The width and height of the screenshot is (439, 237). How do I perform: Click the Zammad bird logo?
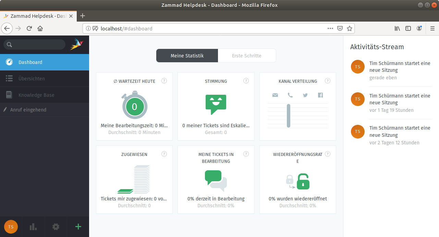tap(77, 44)
